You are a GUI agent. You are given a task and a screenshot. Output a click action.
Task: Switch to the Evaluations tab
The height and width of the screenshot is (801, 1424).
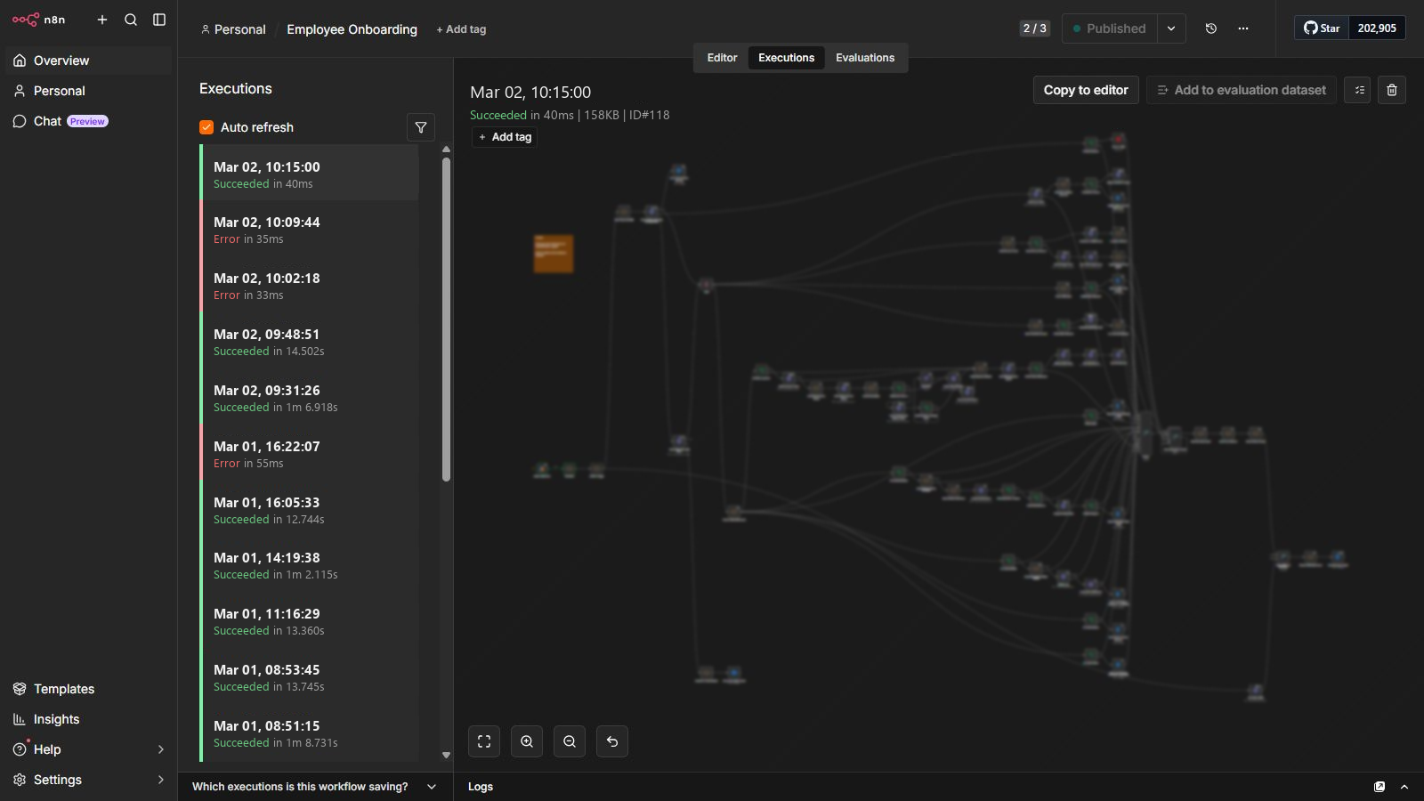click(865, 58)
